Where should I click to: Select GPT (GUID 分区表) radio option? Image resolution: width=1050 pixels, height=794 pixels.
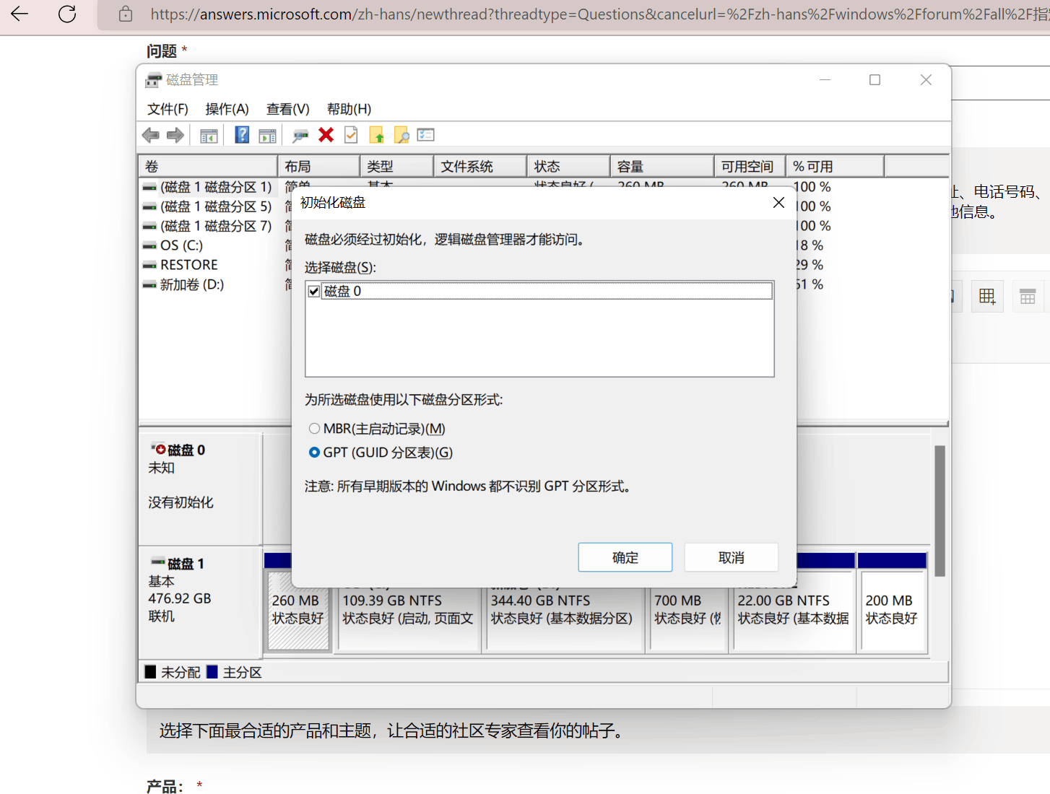[314, 453]
